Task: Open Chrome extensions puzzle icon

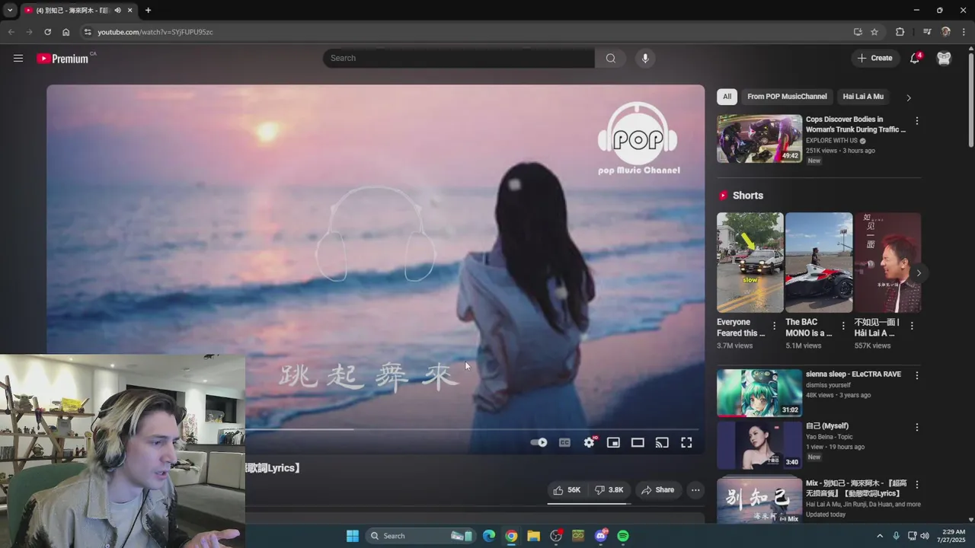Action: pyautogui.click(x=900, y=32)
